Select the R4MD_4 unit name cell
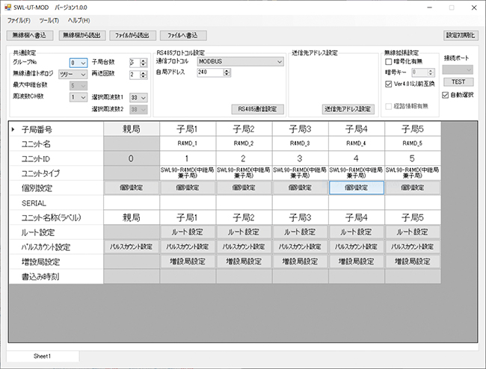486x369 pixels. tap(357, 143)
